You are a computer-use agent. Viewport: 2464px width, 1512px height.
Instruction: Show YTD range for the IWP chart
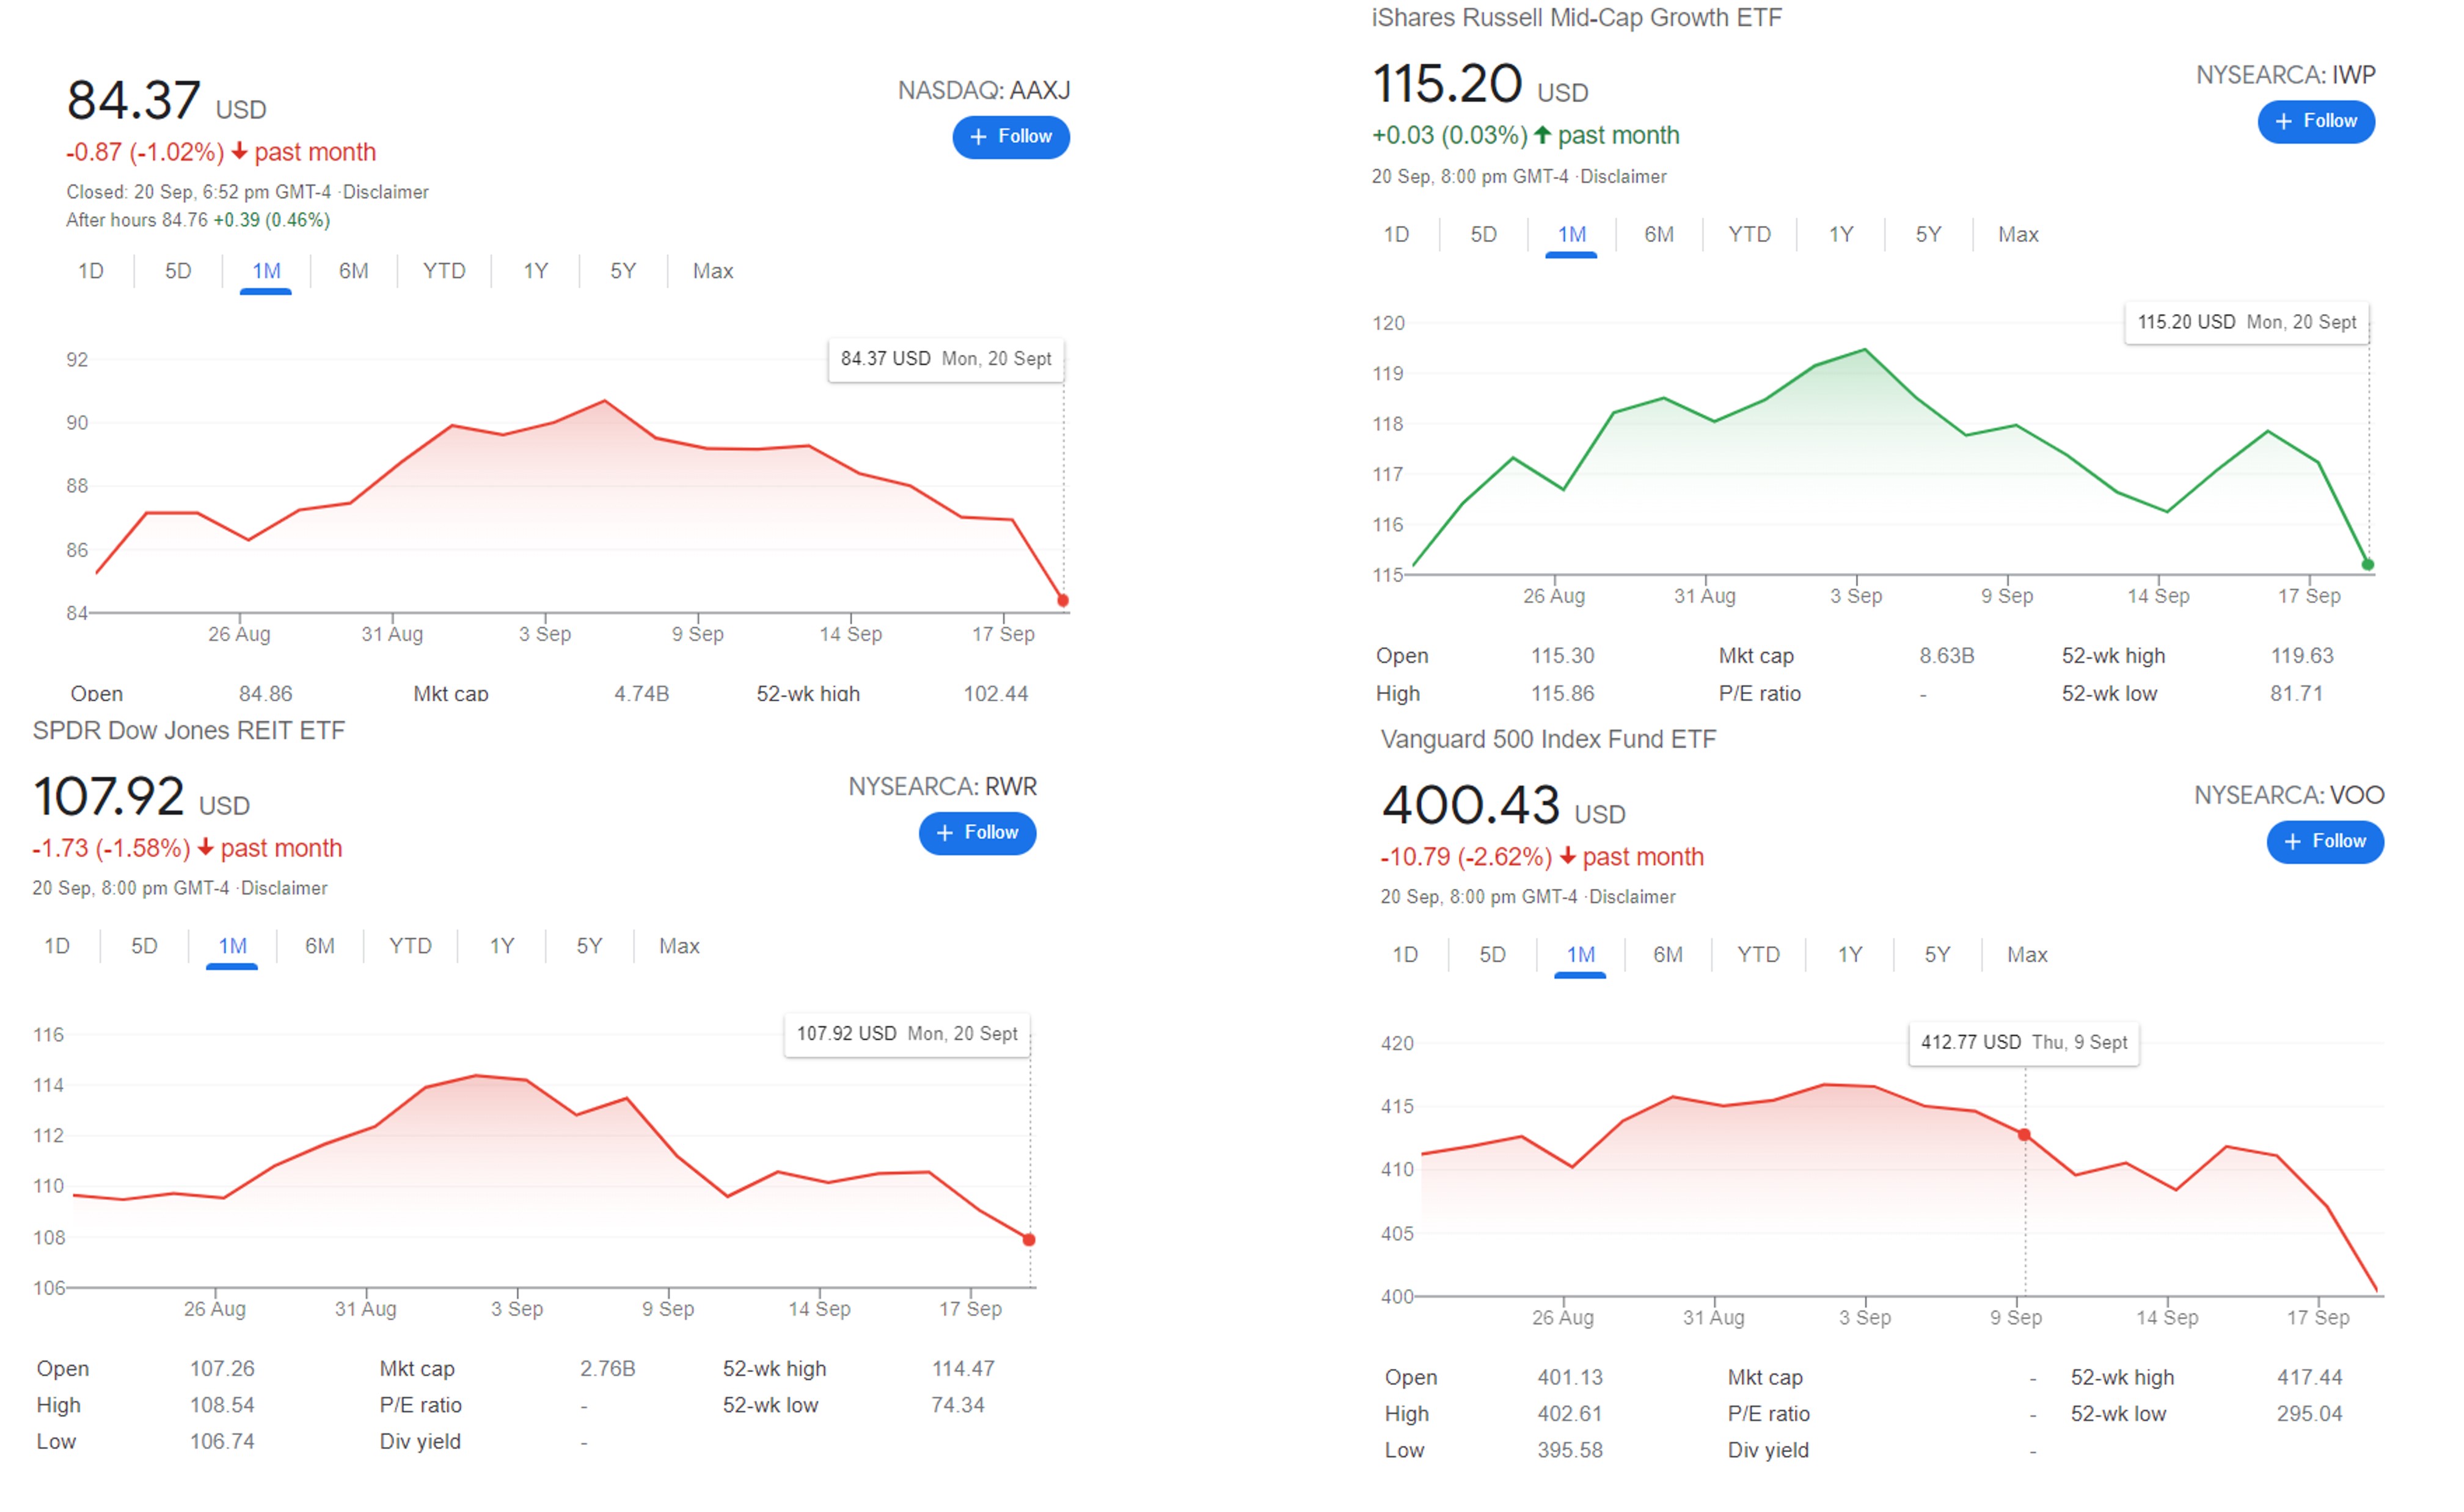tap(1749, 234)
